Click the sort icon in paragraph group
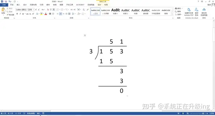This screenshot has height=116, width=215. (x=84, y=10)
